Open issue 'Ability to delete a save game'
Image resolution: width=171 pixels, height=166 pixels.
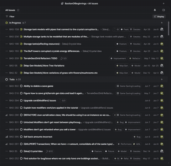tap(38, 86)
